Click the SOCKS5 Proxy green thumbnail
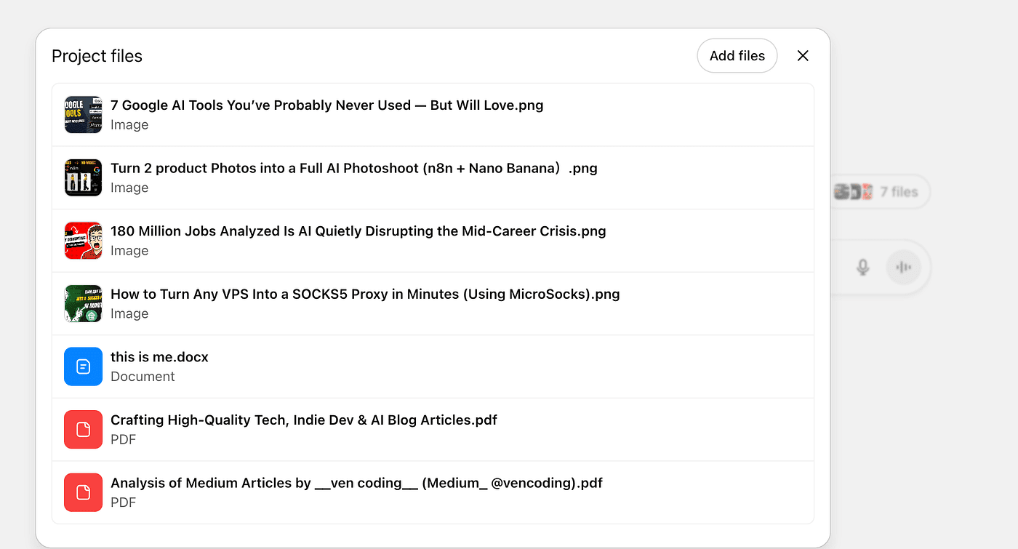 83,304
